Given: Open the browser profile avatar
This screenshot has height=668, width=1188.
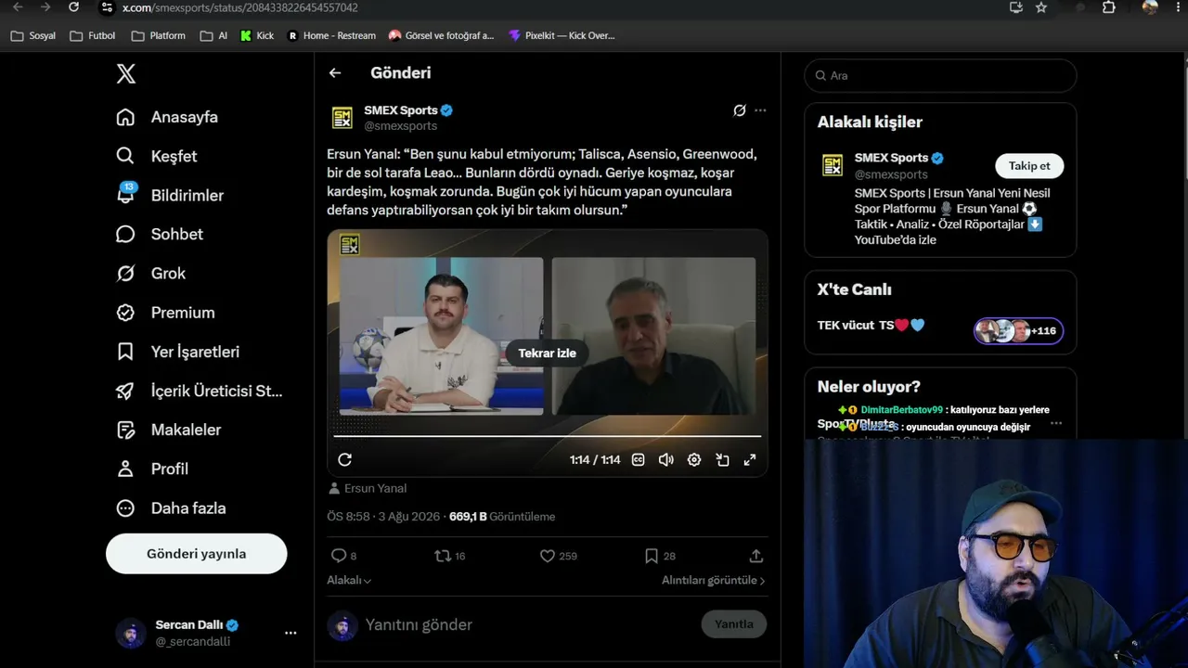Looking at the screenshot, I should click(1150, 7).
